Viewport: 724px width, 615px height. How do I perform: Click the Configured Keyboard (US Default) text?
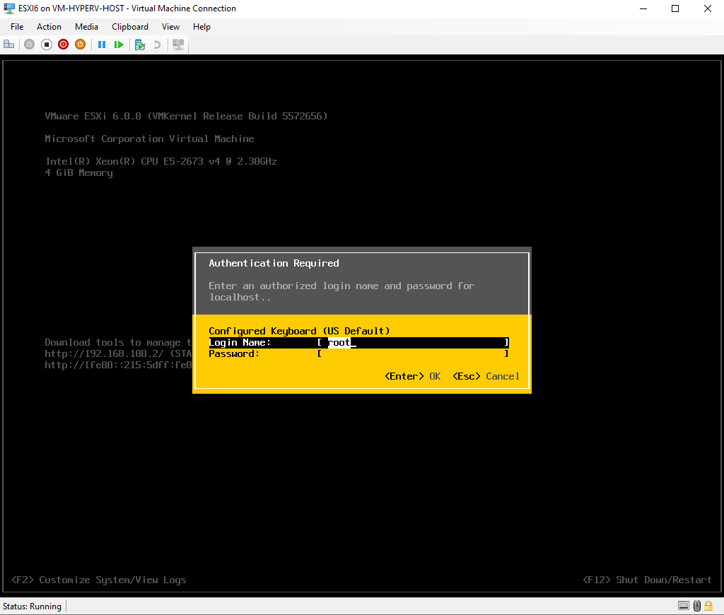click(299, 331)
